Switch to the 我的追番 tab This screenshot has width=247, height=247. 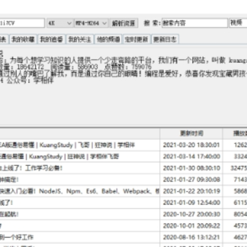point(51,39)
